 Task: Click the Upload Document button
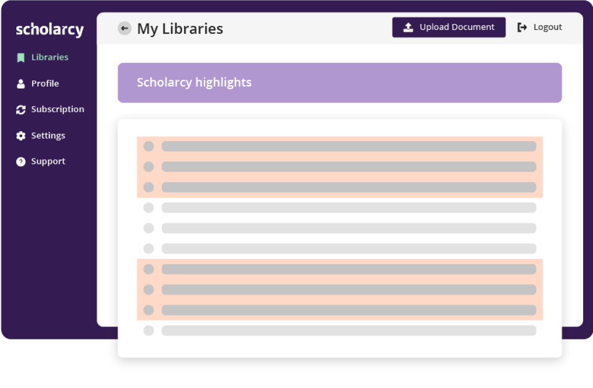(x=449, y=27)
